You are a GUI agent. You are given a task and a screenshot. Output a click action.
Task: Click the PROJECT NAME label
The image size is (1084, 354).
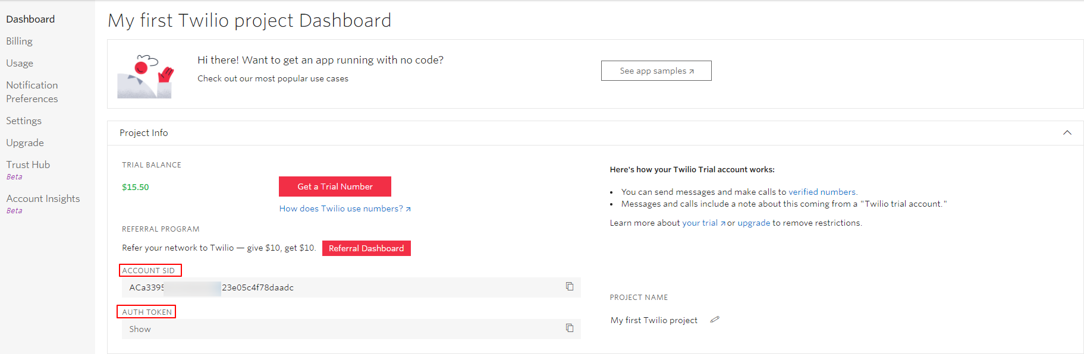pyautogui.click(x=639, y=298)
